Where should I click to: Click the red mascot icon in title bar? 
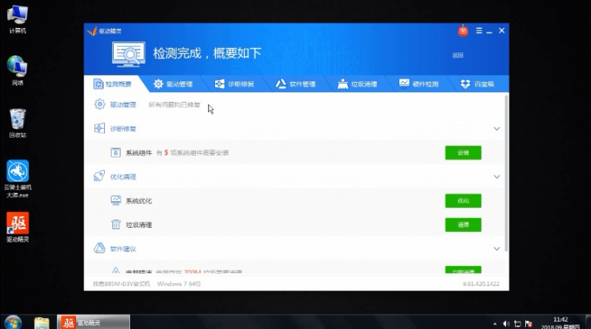[x=463, y=31]
